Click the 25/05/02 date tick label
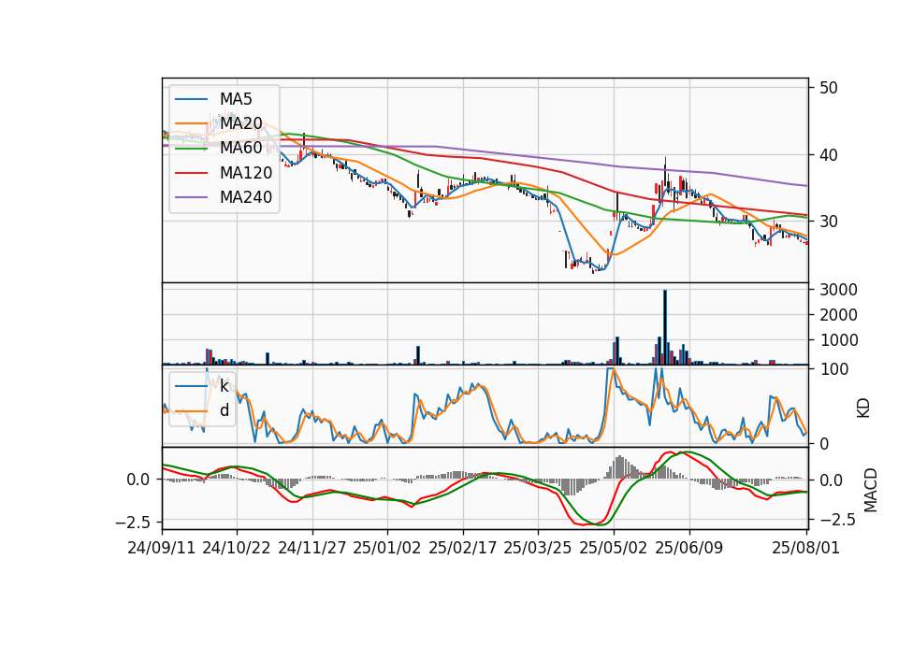The height and width of the screenshot is (645, 898). pos(614,548)
